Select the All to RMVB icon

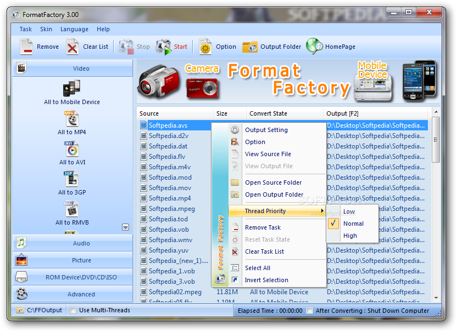click(x=71, y=209)
